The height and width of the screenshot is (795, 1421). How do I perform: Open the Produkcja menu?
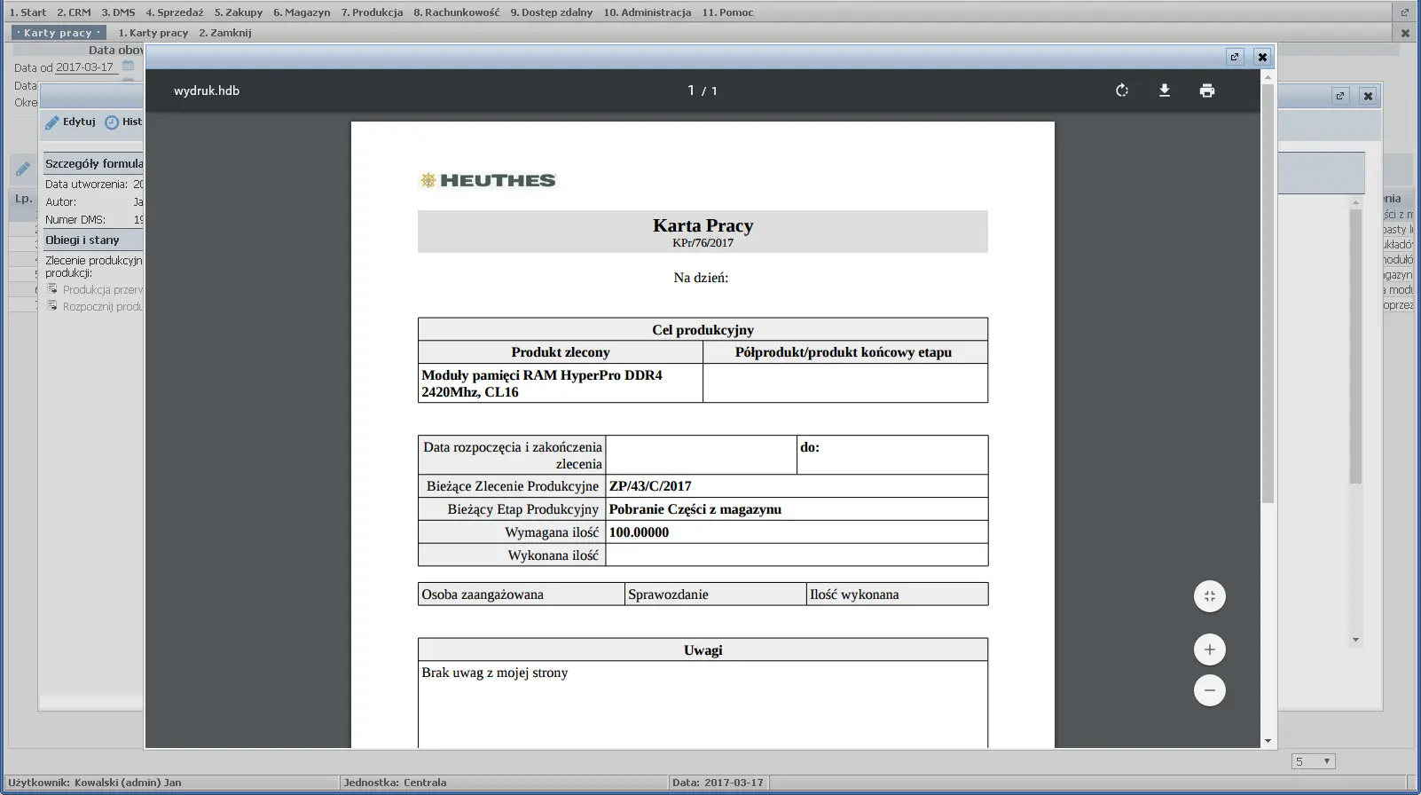click(x=372, y=12)
